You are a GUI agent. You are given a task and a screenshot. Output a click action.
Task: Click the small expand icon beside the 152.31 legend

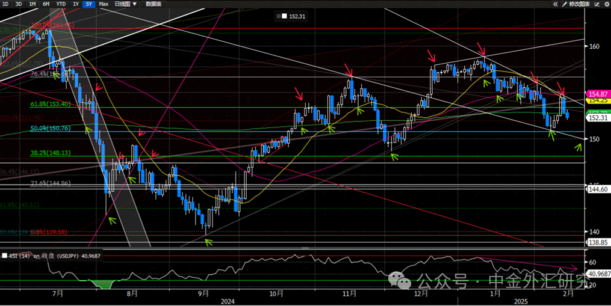[x=279, y=16]
